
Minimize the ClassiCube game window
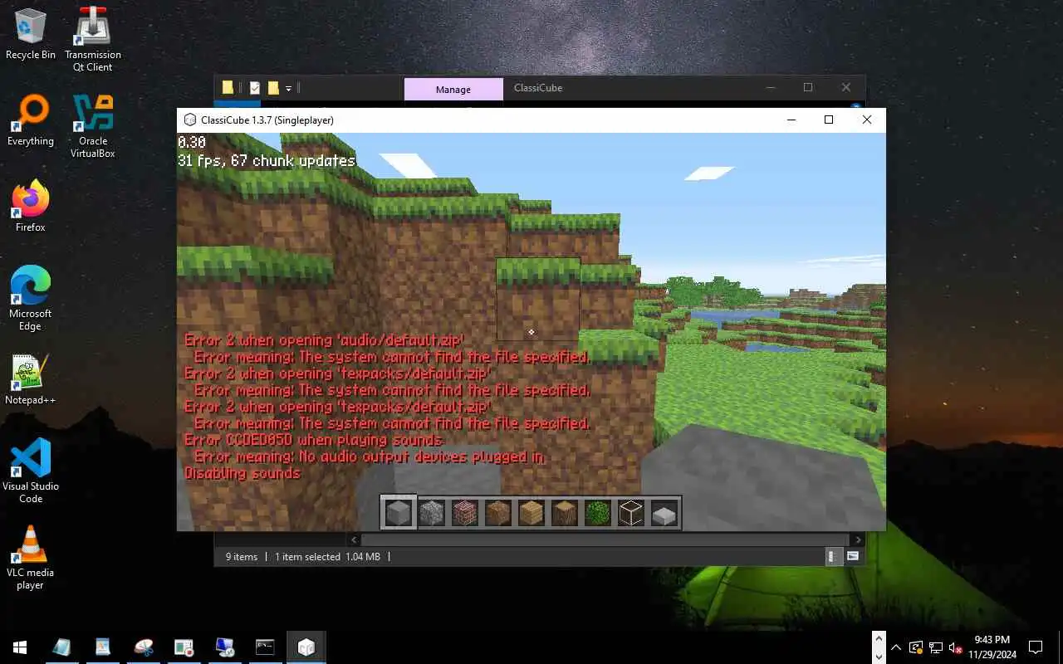click(791, 120)
